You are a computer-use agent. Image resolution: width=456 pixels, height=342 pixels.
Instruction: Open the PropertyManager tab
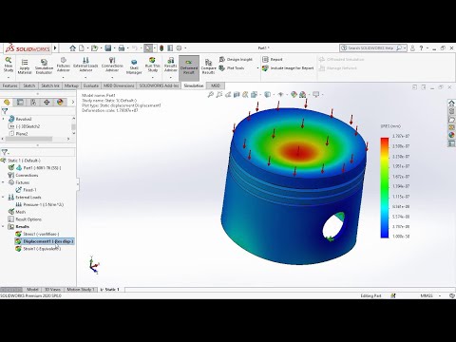[20, 102]
